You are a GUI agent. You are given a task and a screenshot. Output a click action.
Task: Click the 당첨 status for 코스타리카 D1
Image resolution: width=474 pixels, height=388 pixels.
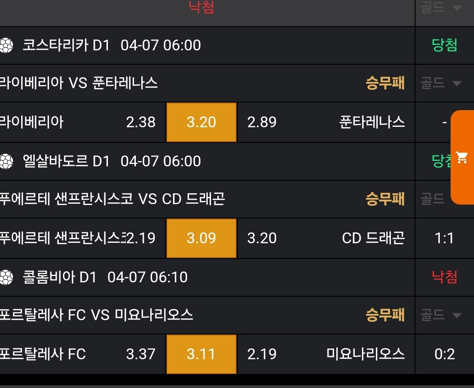444,45
